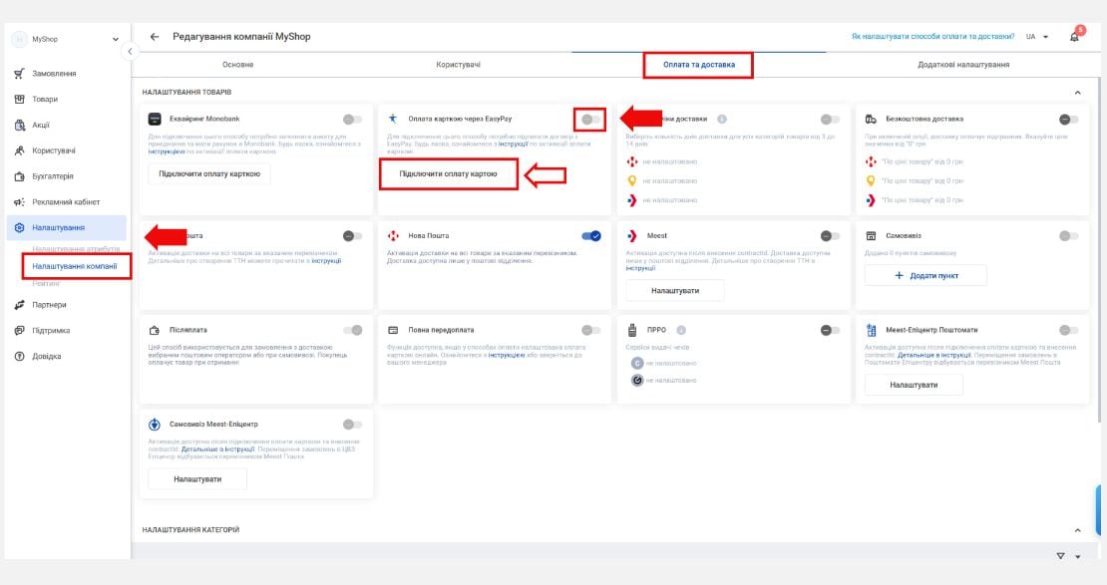
Task: Toggle Еквайринг Monobank switch
Action: tap(352, 120)
